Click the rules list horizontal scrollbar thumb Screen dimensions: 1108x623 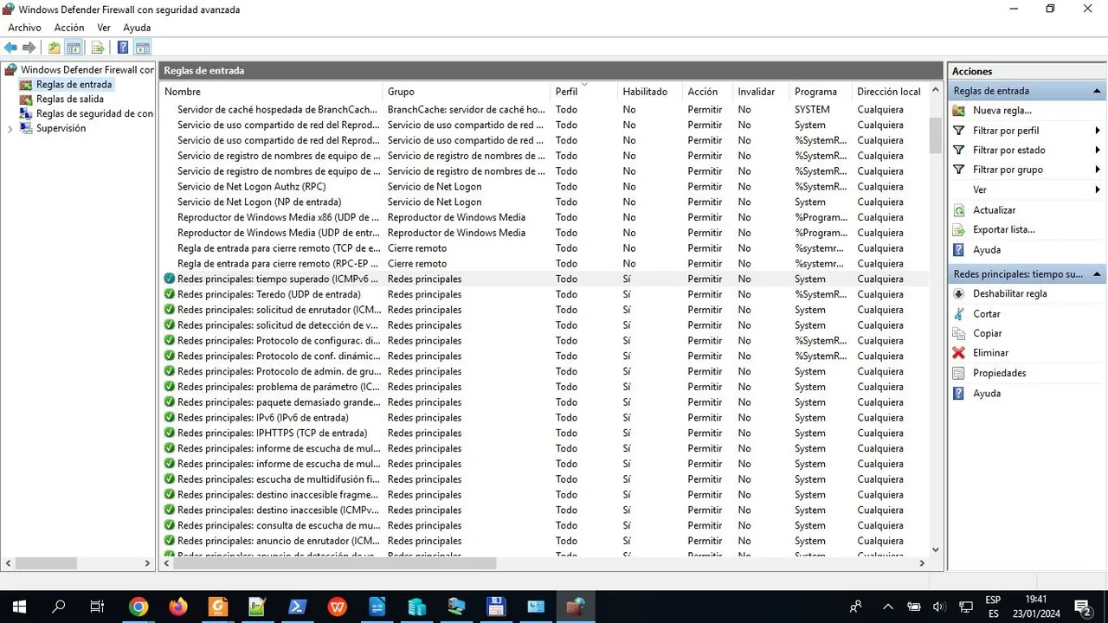point(335,563)
